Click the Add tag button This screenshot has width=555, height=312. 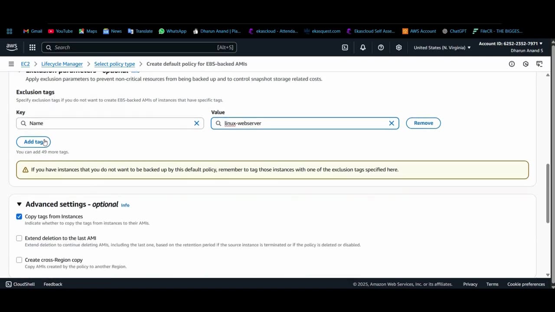click(x=33, y=142)
